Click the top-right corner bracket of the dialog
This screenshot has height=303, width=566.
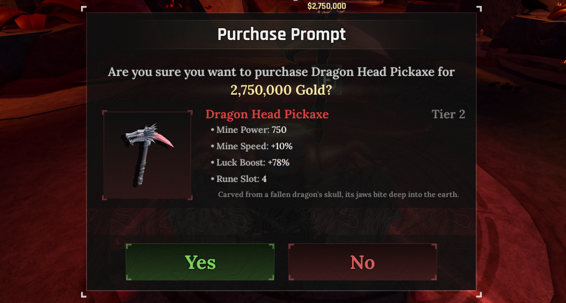pos(479,9)
